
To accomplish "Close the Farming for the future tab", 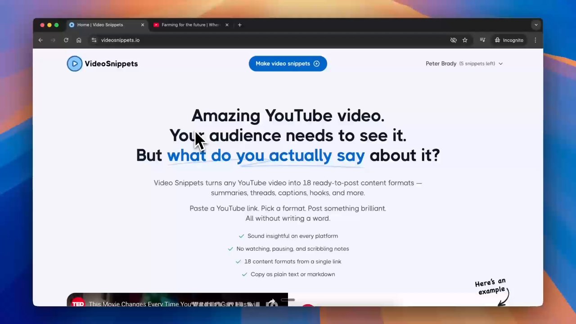I will [227, 25].
